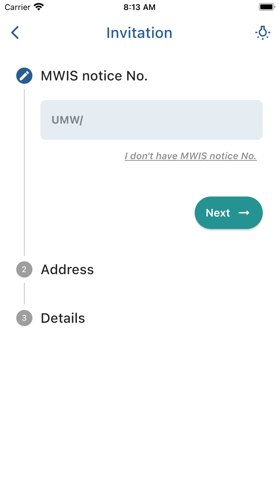Click the Invitation page title

tap(139, 33)
